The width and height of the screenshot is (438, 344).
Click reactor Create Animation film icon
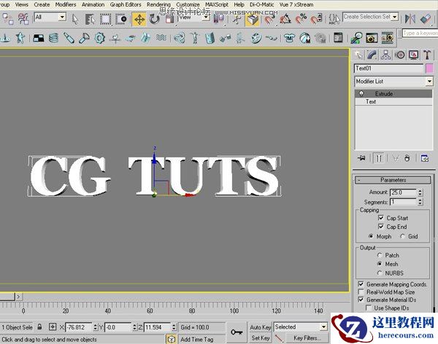pyautogui.click(x=387, y=38)
